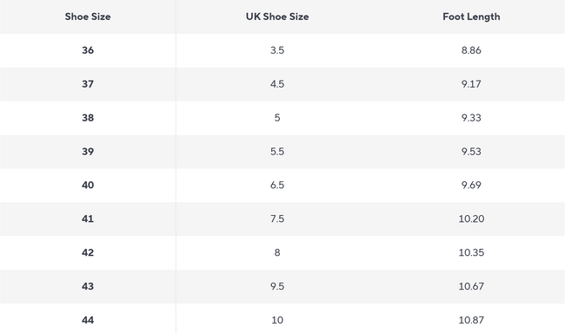This screenshot has width=565, height=333.
Task: Click foot length 8.86 value
Action: point(471,50)
